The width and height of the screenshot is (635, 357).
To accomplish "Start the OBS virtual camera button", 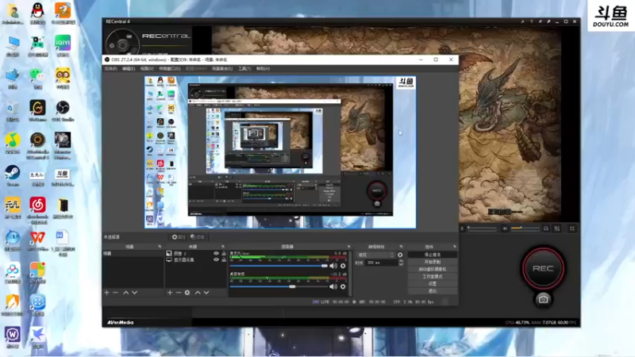I will coord(432,269).
